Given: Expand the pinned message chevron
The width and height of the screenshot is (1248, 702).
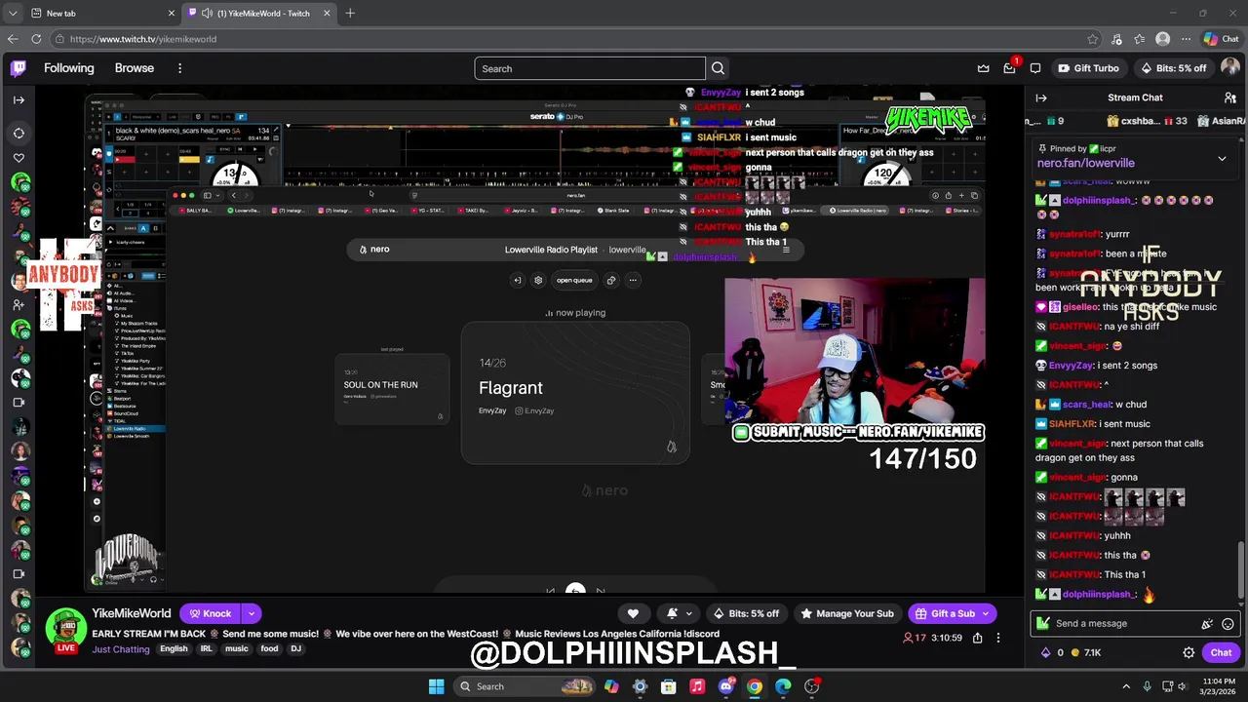Looking at the screenshot, I should tap(1222, 159).
